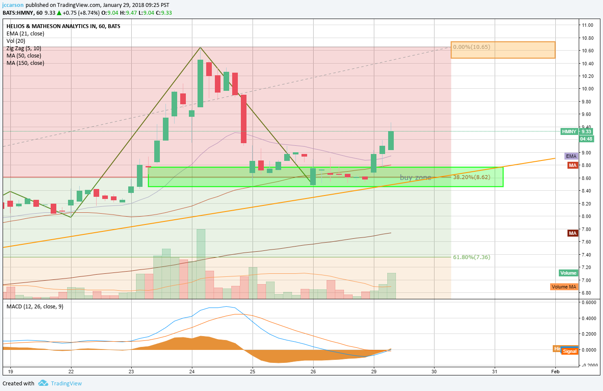
Task: Click the MACD (12, 26, close, 9) label
Action: click(x=35, y=307)
